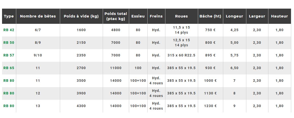Open the RB 42 model link

click(x=9, y=30)
